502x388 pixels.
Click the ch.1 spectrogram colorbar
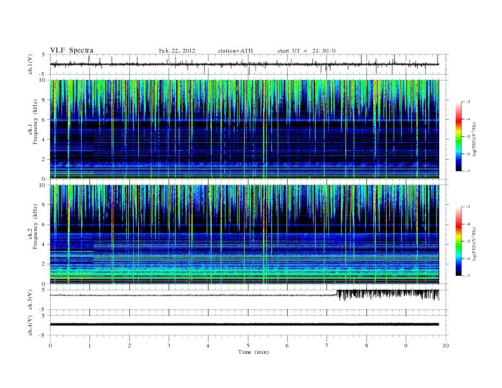coord(459,136)
